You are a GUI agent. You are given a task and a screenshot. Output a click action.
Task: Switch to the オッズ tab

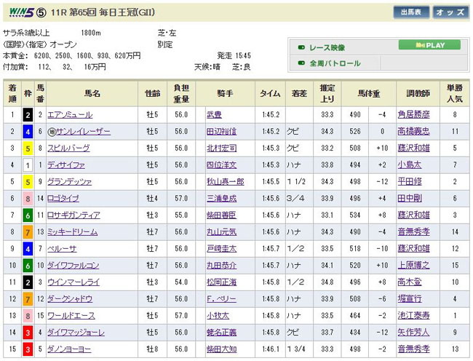pos(450,12)
